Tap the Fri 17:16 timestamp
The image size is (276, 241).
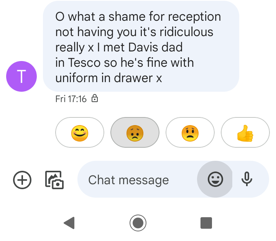71,99
